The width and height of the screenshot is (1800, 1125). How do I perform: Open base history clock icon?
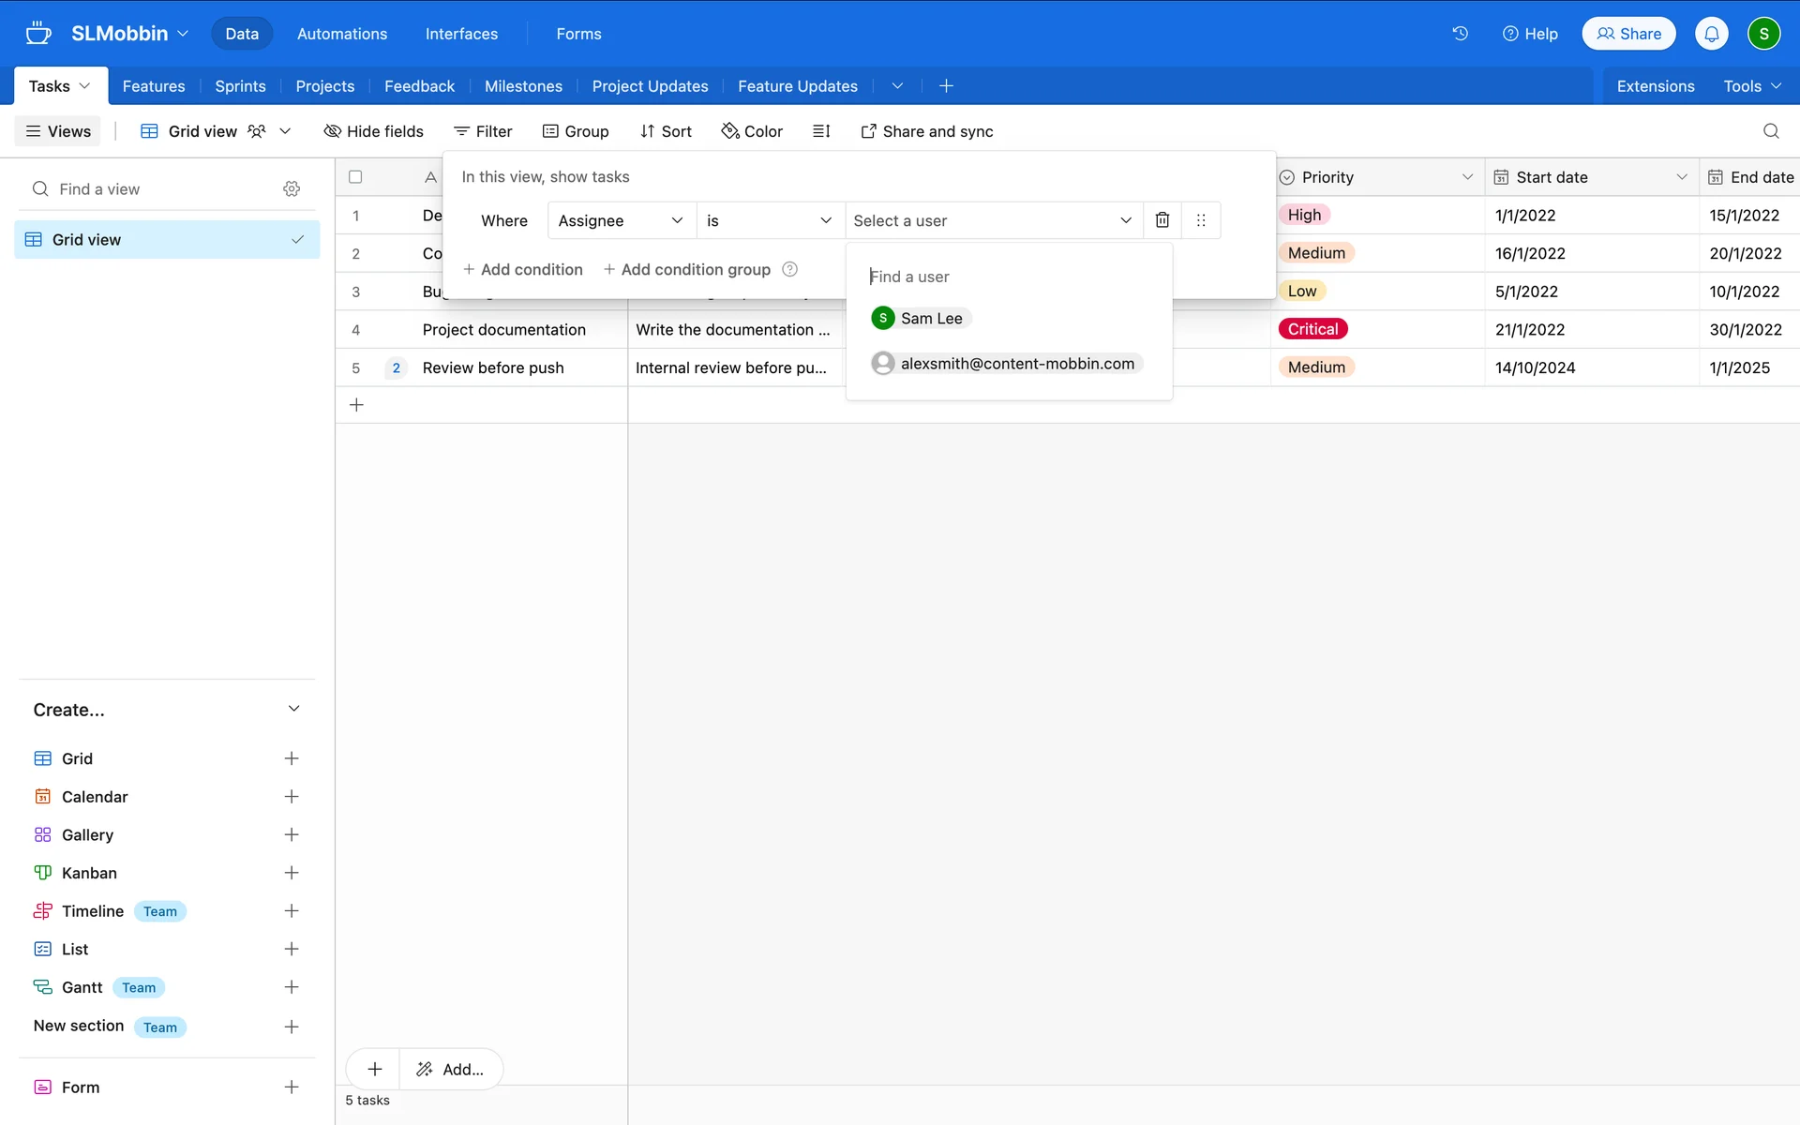click(x=1460, y=34)
